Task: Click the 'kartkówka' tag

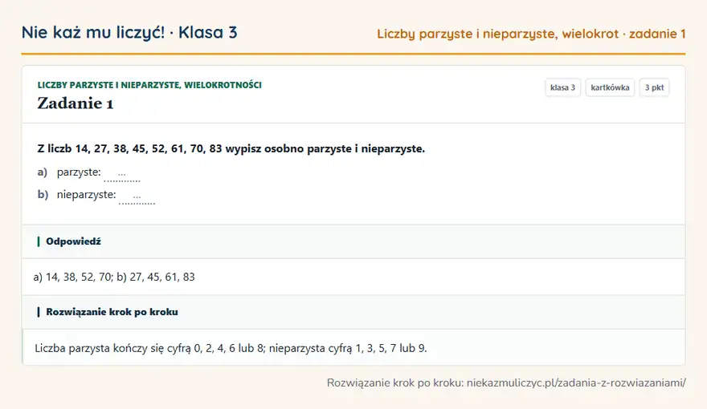Action: click(x=610, y=87)
